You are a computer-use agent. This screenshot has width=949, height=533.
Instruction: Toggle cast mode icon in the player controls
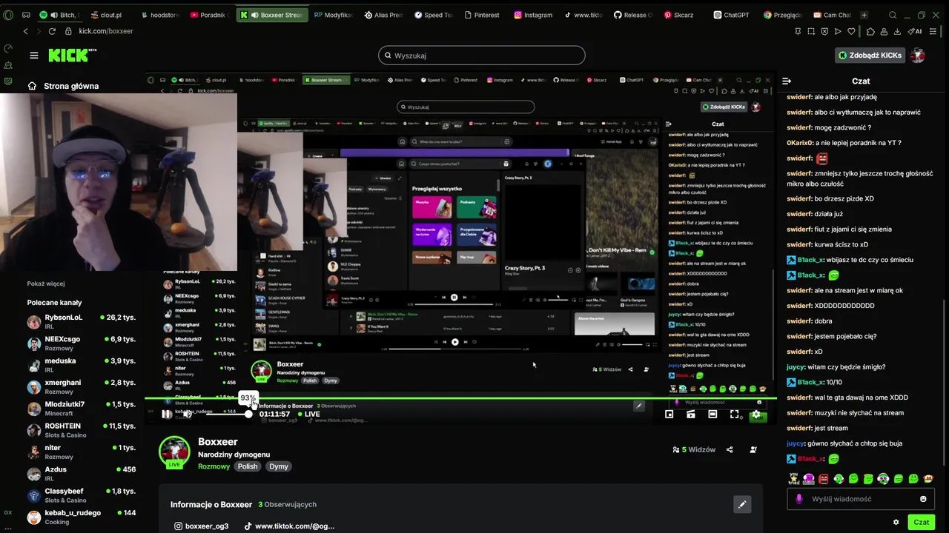tap(690, 415)
